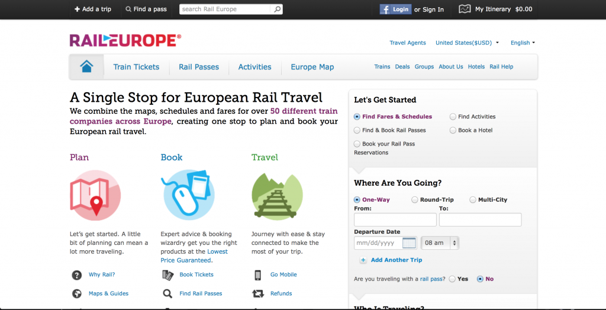This screenshot has height=310, width=606.
Task: Click the Add Another Trip link
Action: coord(397,260)
